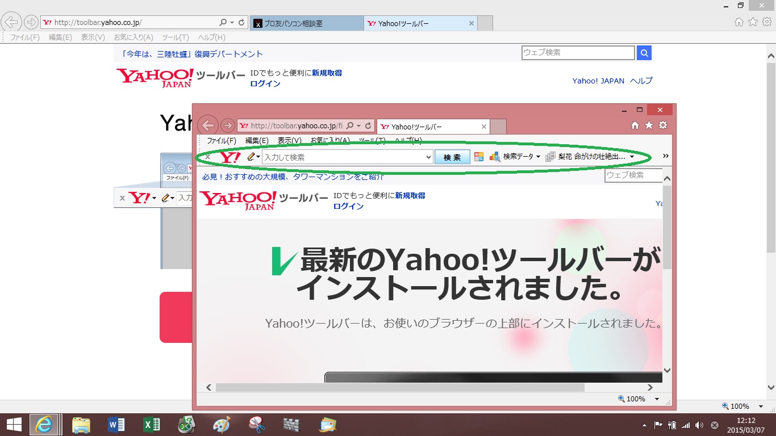Click Favorites star in the red-framed window
The image size is (776, 436).
pos(649,125)
